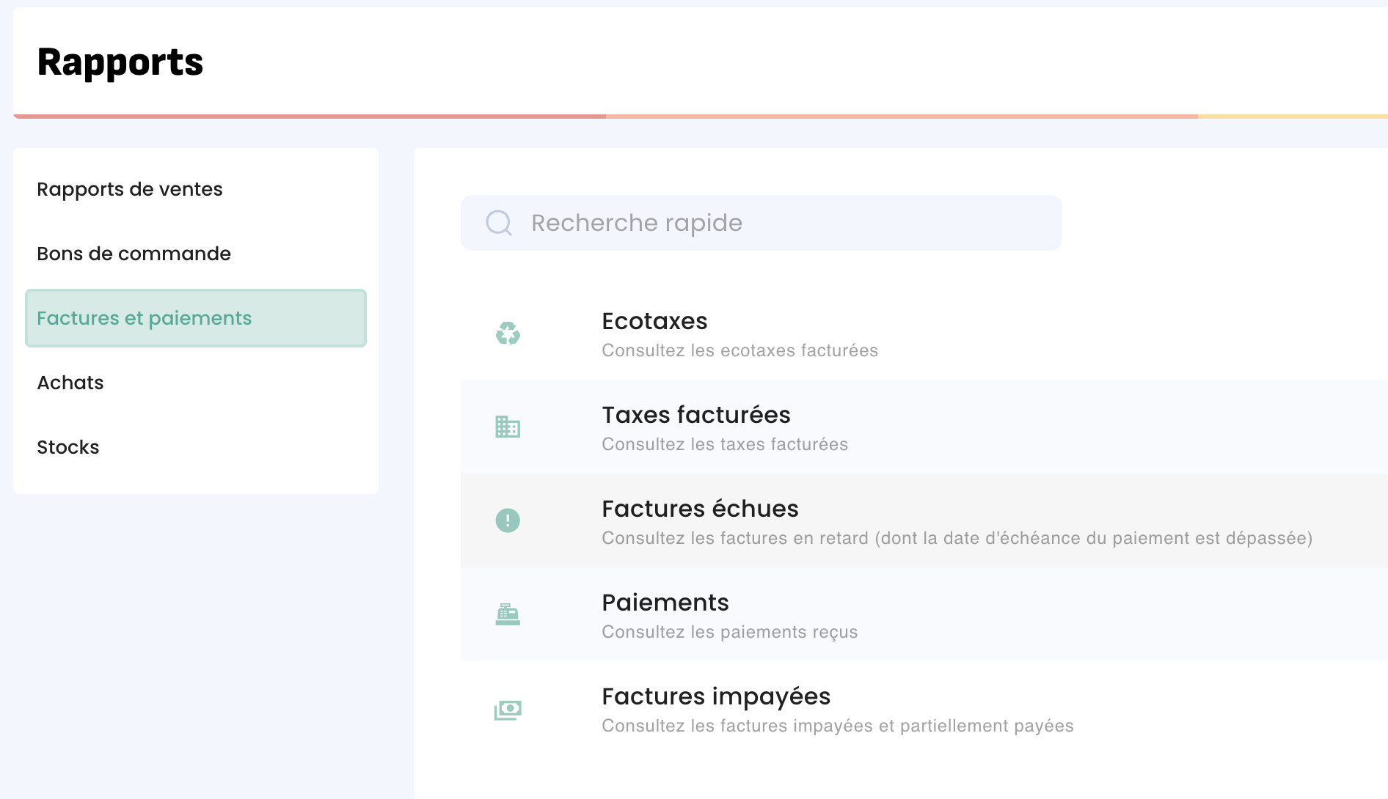Click the magnifying glass search icon
1388x799 pixels.
pyautogui.click(x=499, y=223)
